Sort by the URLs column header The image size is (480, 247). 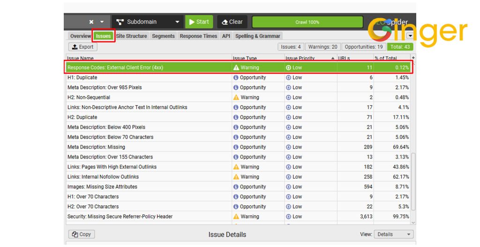click(355, 58)
